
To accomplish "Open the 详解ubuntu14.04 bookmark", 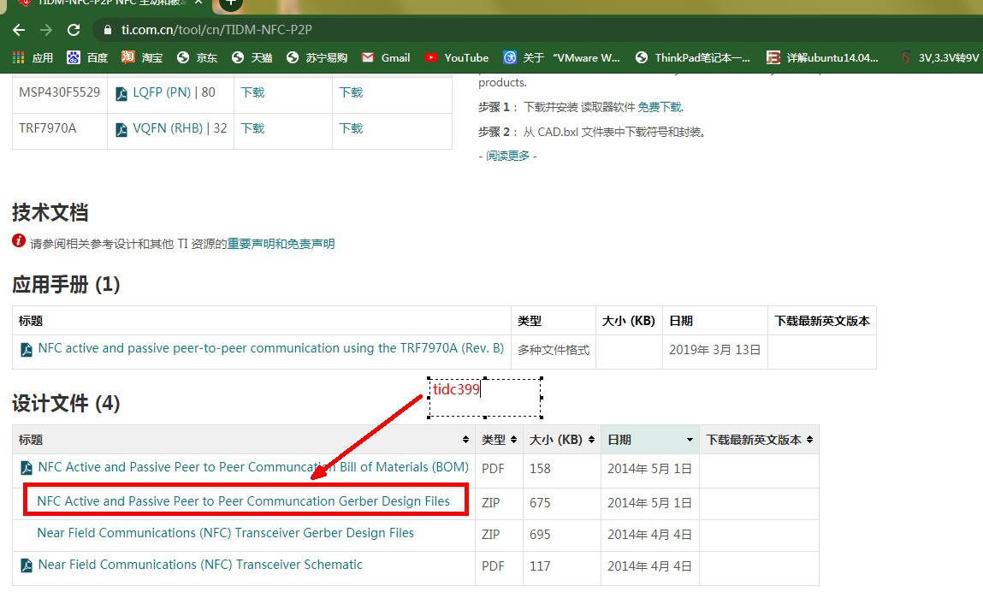I will pyautogui.click(x=822, y=57).
